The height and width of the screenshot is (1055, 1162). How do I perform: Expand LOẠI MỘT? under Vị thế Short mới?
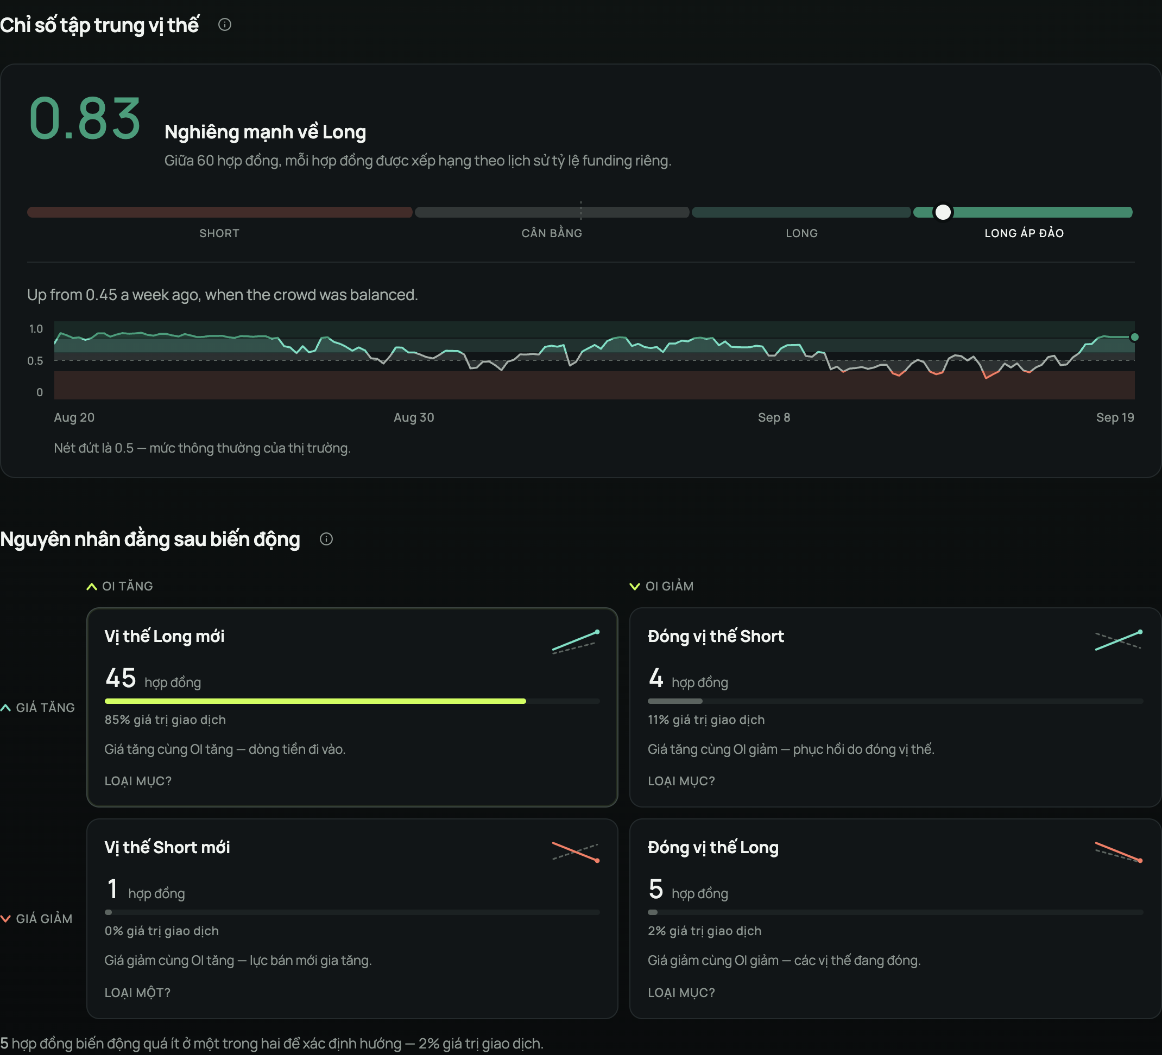coord(138,992)
